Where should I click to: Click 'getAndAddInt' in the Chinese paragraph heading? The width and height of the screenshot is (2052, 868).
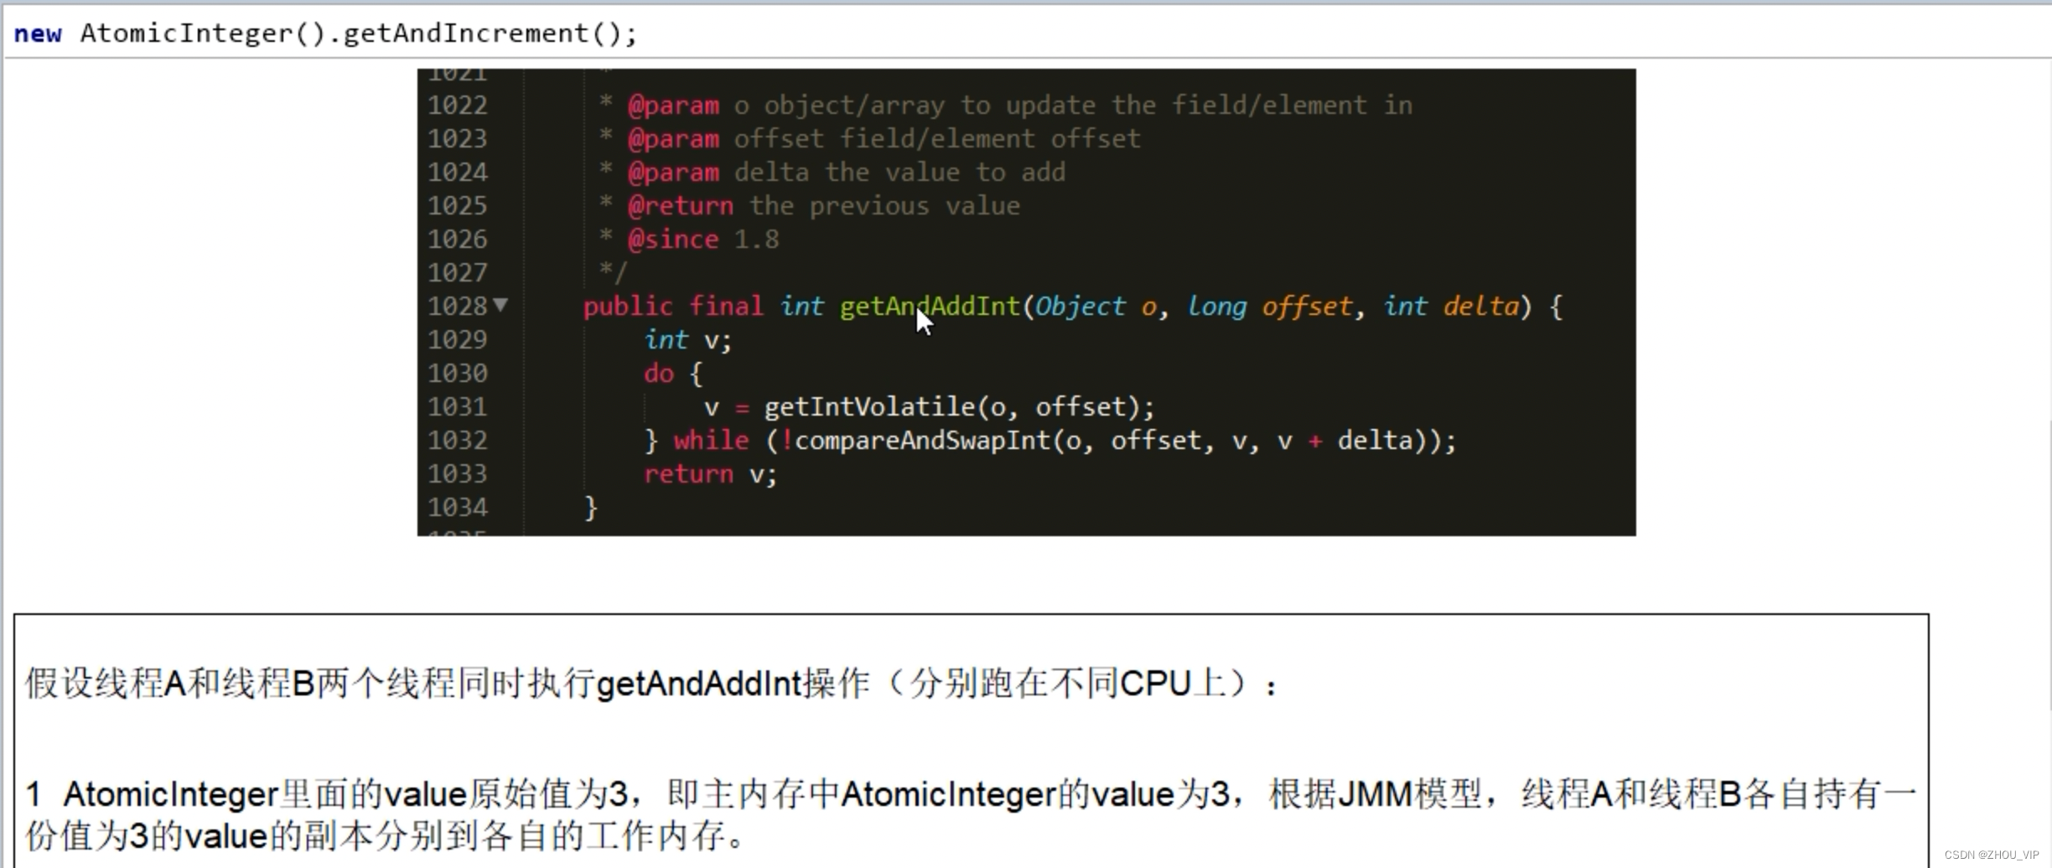(700, 684)
